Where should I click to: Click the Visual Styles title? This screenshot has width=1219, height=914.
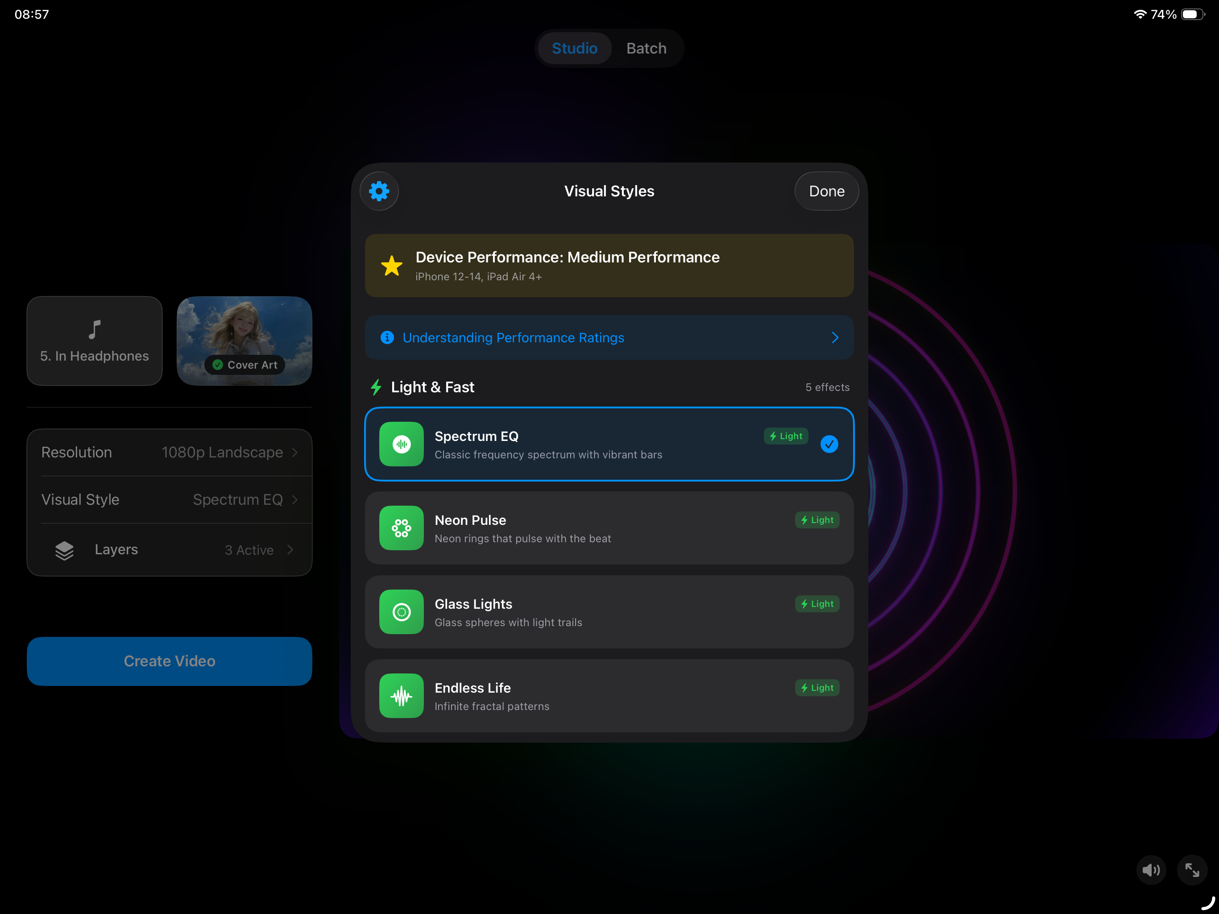pos(609,191)
